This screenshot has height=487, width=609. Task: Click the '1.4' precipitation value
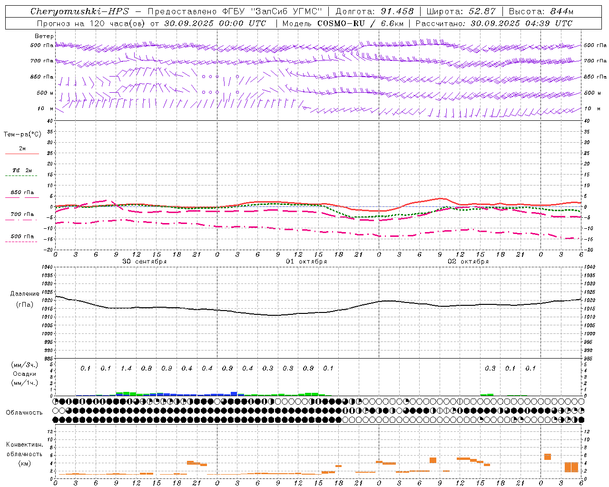(x=126, y=369)
